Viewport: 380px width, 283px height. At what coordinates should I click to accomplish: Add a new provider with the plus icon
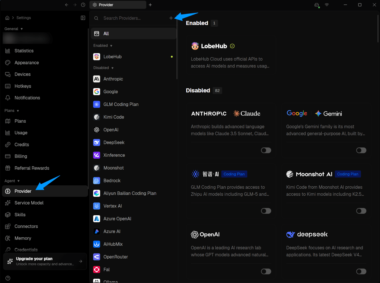[x=171, y=18]
